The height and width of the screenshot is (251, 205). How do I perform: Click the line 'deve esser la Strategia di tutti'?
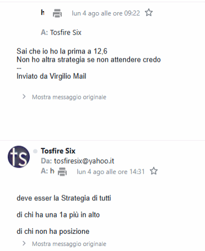(x=64, y=198)
